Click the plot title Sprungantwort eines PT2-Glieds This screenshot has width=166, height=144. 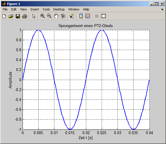(86, 26)
